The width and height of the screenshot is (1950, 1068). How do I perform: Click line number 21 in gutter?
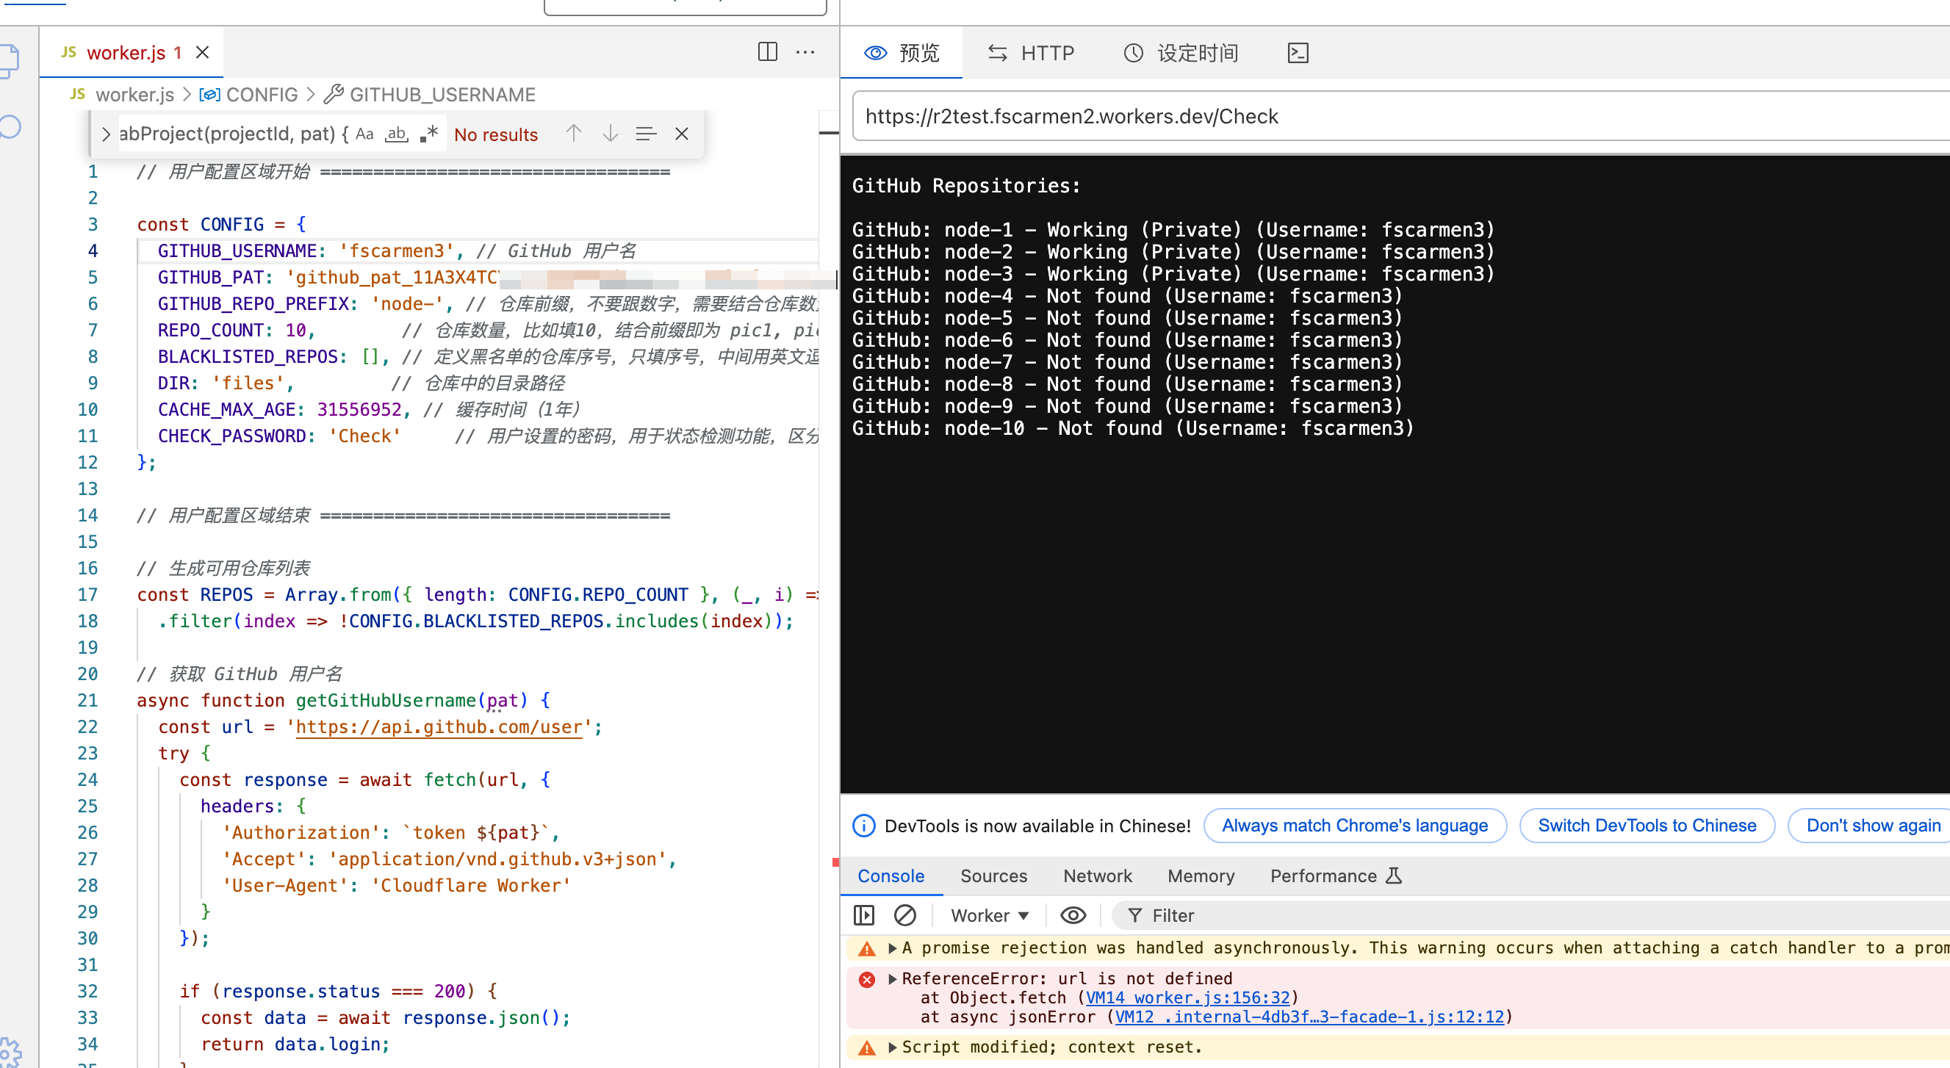click(x=87, y=700)
